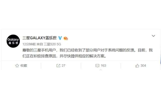This screenshot has width=161, height=100.
Task: Click the blue V verified badge
Action: tap(60, 38)
